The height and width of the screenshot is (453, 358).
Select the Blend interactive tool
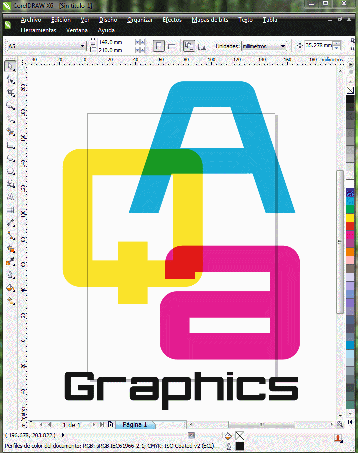pyautogui.click(x=10, y=249)
